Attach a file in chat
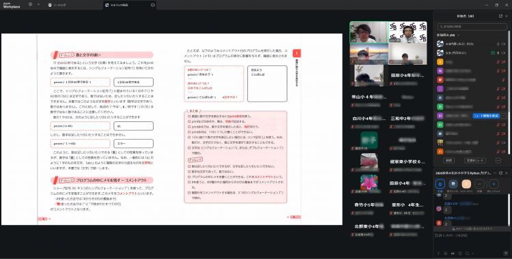 pos(460,254)
